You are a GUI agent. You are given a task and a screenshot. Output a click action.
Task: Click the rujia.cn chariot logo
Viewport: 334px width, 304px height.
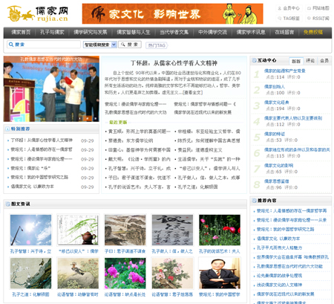pos(38,14)
